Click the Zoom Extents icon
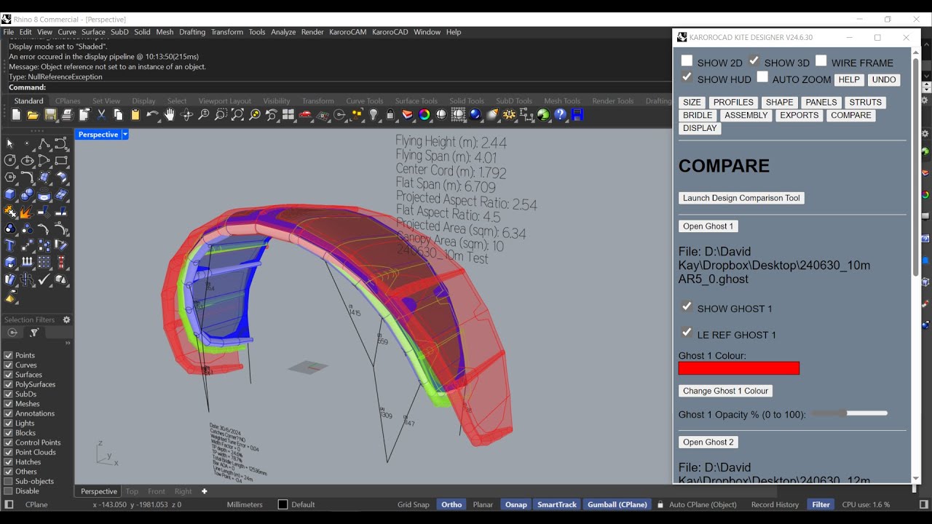932x524 pixels. click(237, 115)
